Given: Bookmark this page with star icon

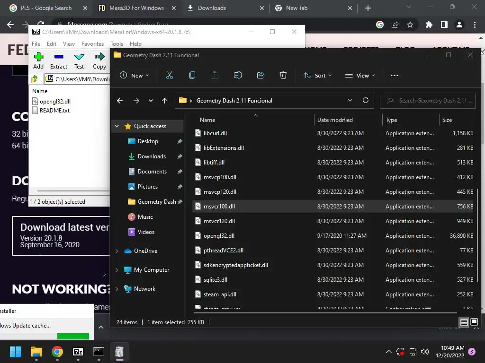Looking at the screenshot, I should (410, 25).
